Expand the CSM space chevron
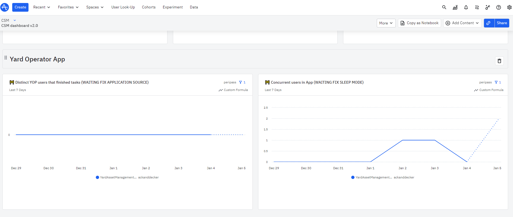Screen dimensions: 513x217 [x=15, y=20]
